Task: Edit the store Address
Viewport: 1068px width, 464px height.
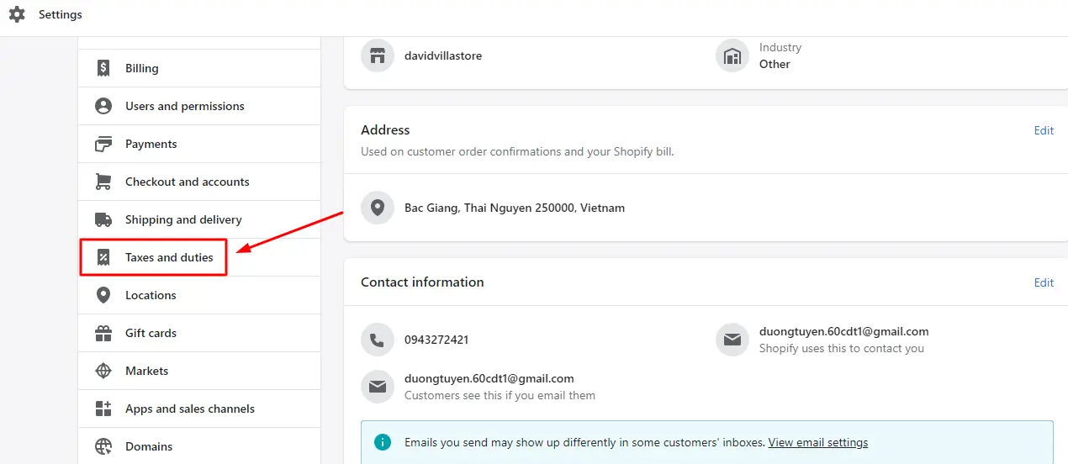Action: click(1044, 130)
